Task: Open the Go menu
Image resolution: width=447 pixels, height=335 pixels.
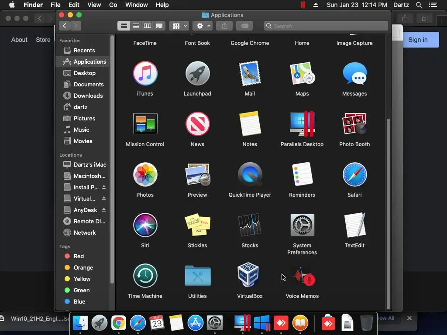Action: (x=113, y=5)
